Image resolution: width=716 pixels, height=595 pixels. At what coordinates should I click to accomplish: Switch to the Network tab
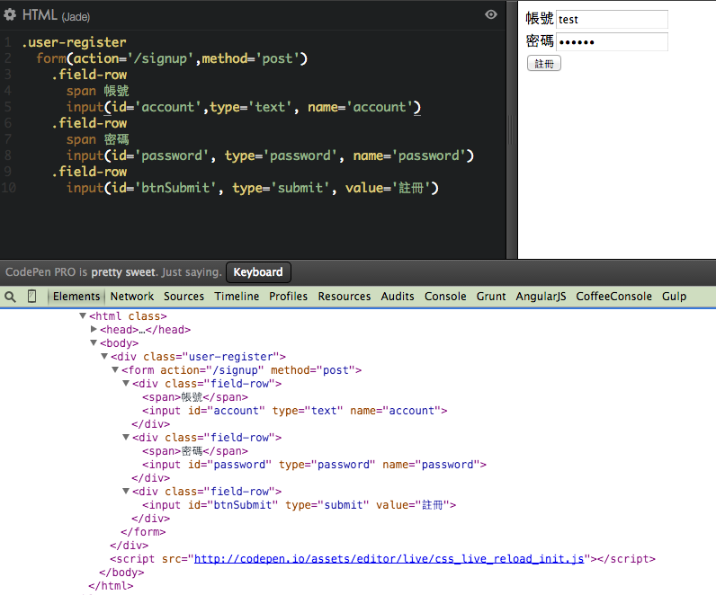pyautogui.click(x=132, y=297)
